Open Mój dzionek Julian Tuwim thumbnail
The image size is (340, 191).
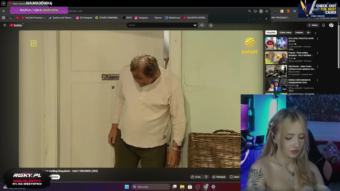tap(276, 71)
